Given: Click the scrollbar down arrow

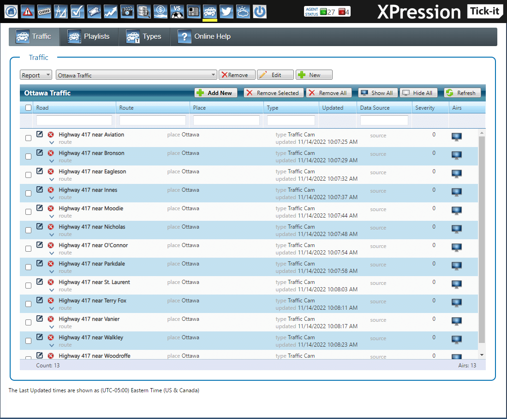Looking at the screenshot, I should pos(482,355).
